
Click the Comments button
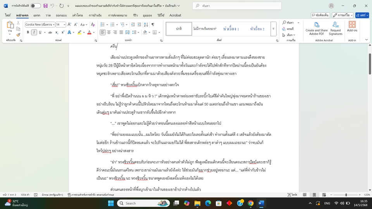pos(320,15)
